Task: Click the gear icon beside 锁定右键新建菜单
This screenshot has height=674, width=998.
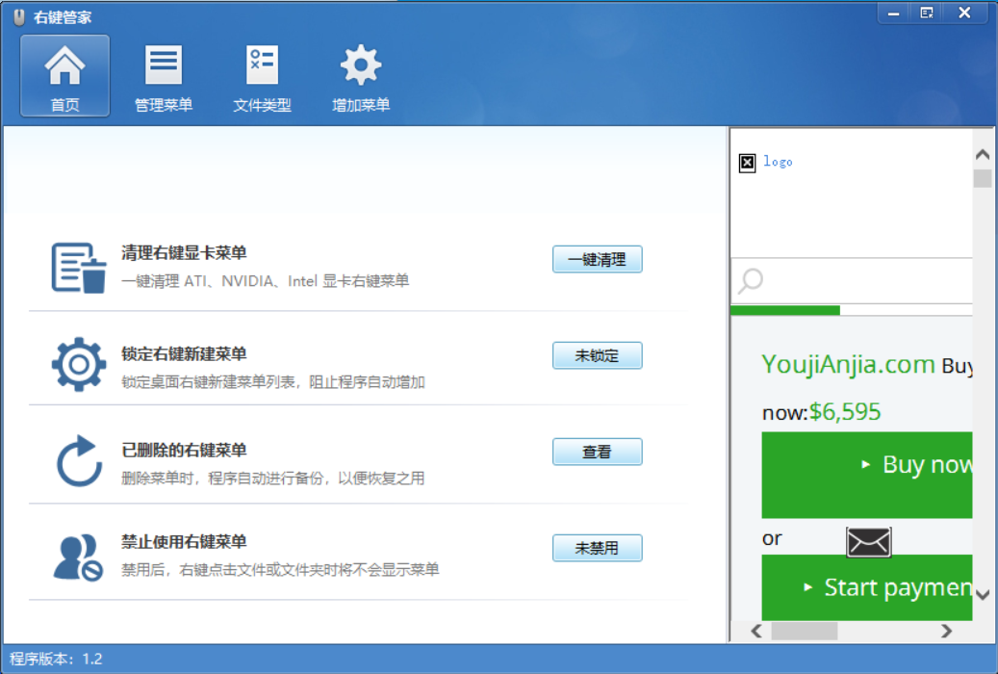Action: pos(78,364)
